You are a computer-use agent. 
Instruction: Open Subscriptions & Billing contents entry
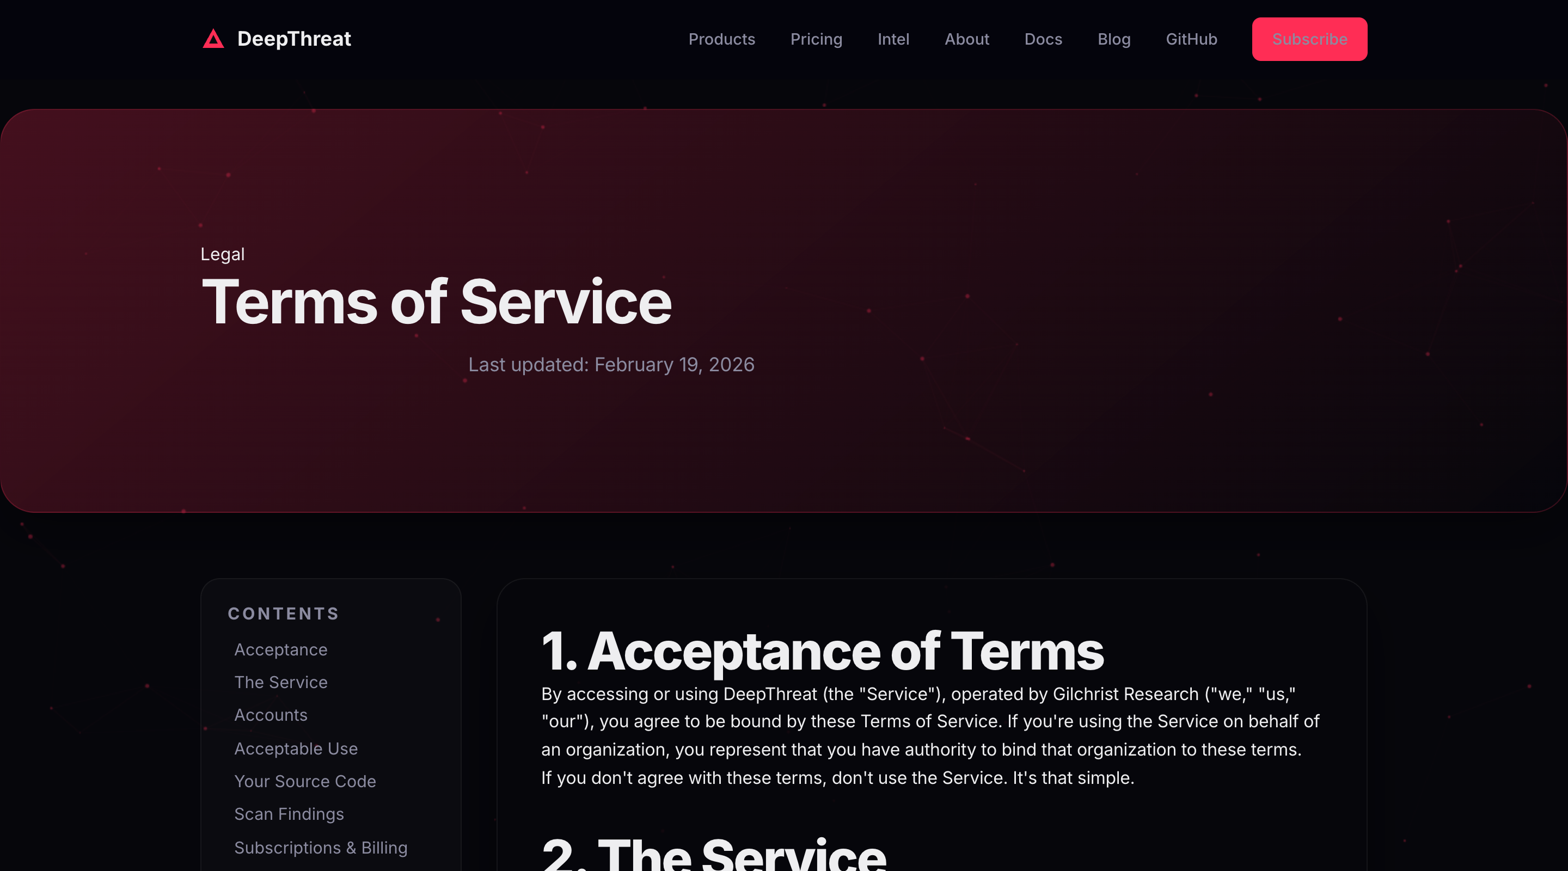[321, 847]
